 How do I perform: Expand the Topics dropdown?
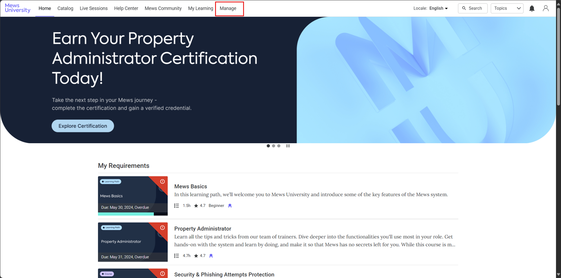(x=507, y=8)
